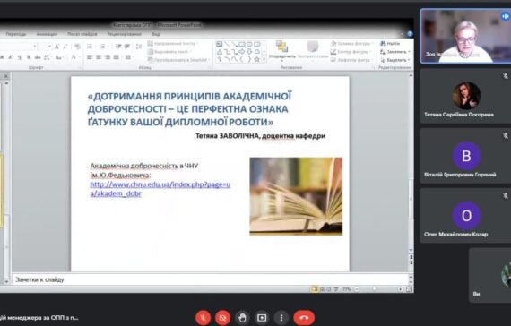Viewport: 511px width, 326px height.
Task: Open font color dropdown arrow
Action: click(79, 57)
